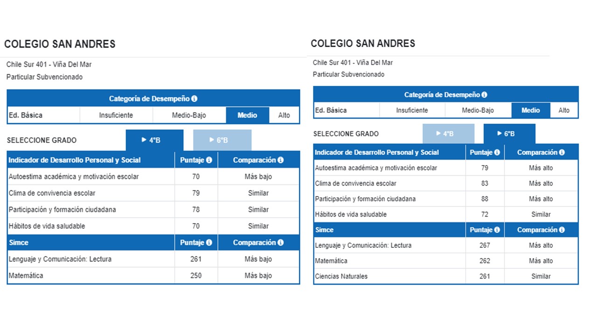Choose Insuficiente category in left panel
Viewport: 597px width, 336px height.
[116, 115]
